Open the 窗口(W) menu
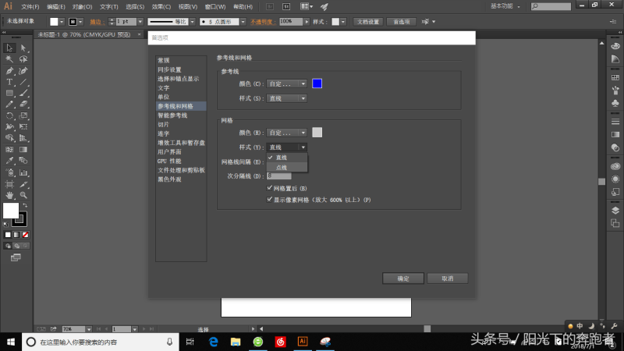Viewport: 624px width, 351px height. (215, 7)
